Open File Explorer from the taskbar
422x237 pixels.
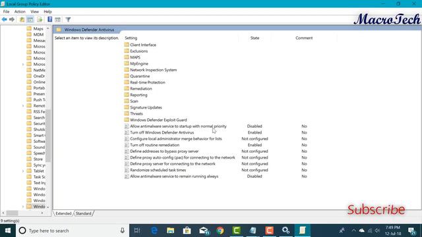pyautogui.click(x=170, y=230)
